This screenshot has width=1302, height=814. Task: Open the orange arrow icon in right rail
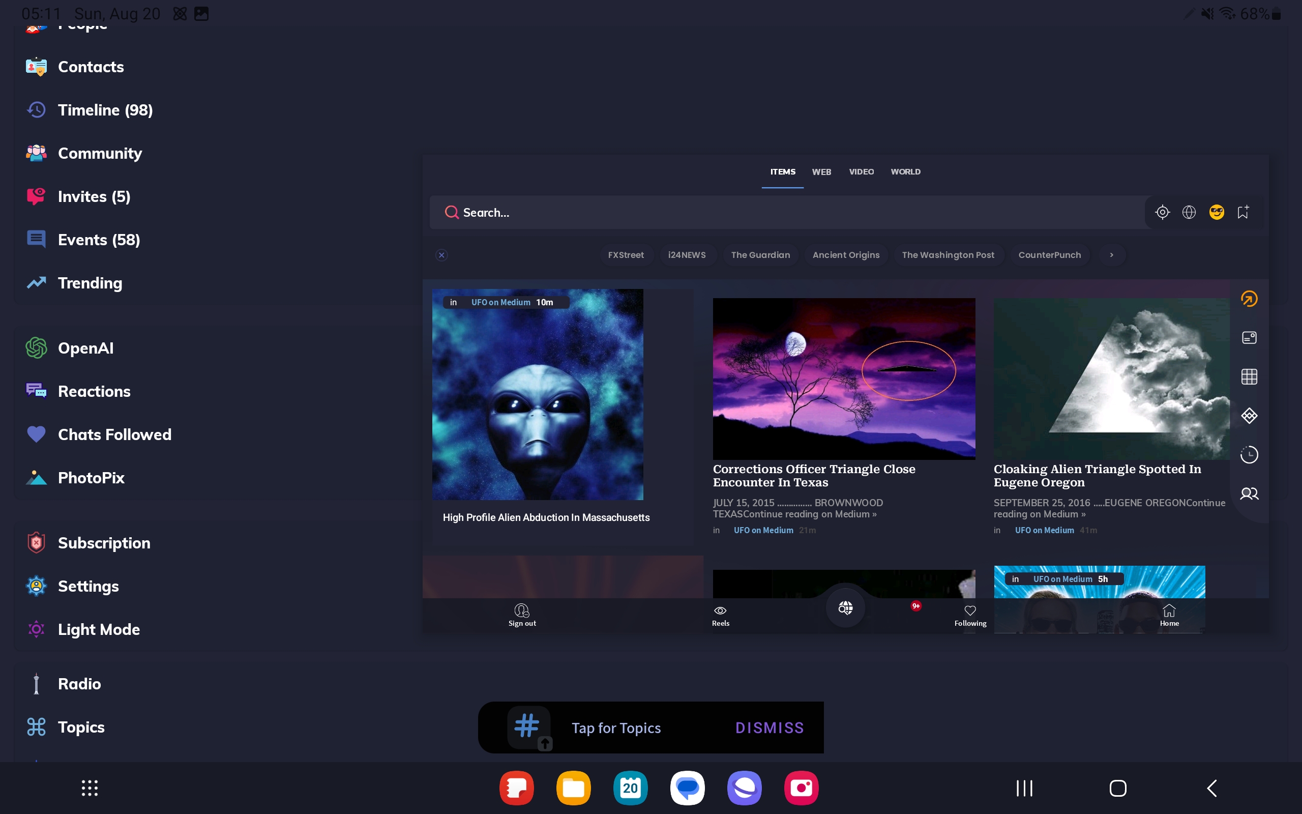1249,299
